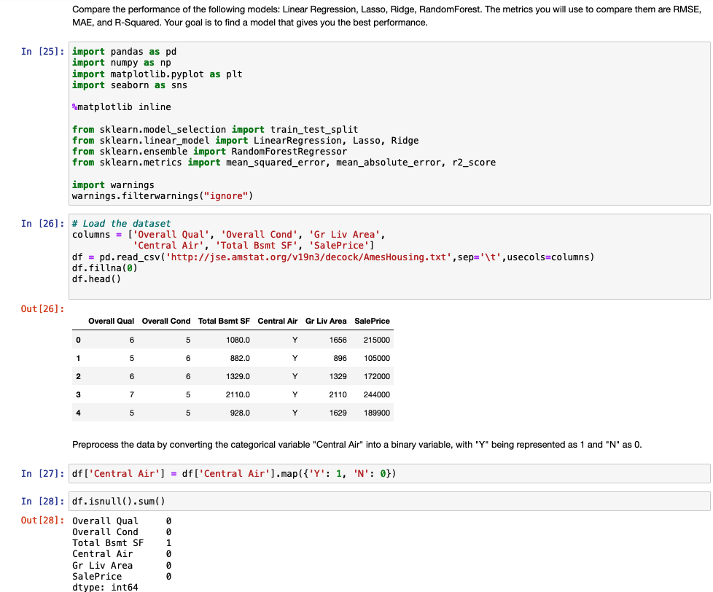
Task: Click the SalePrice value 189900
Action: 376,413
